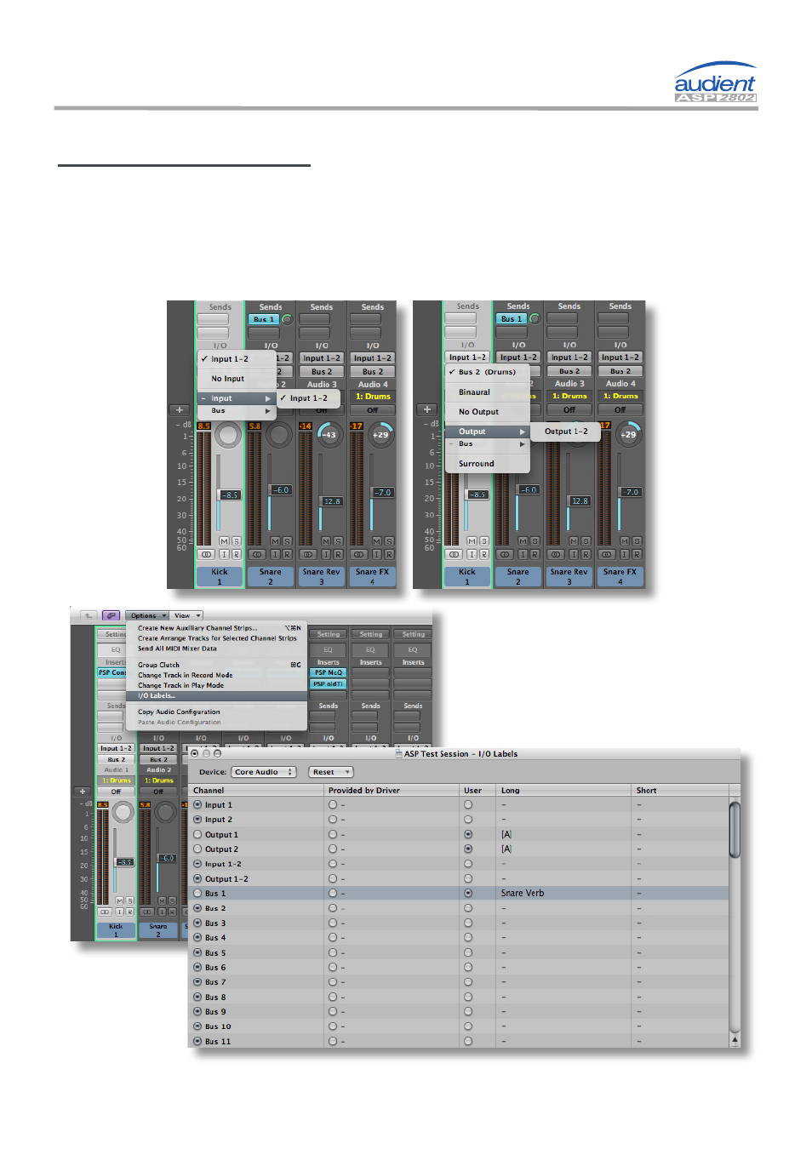Select Channel radio for Bus 1 row
The height and width of the screenshot is (1149, 812).
pos(197,894)
